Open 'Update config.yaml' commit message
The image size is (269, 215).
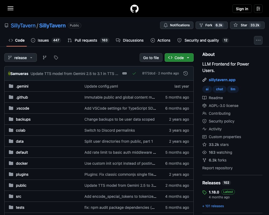coord(101,86)
